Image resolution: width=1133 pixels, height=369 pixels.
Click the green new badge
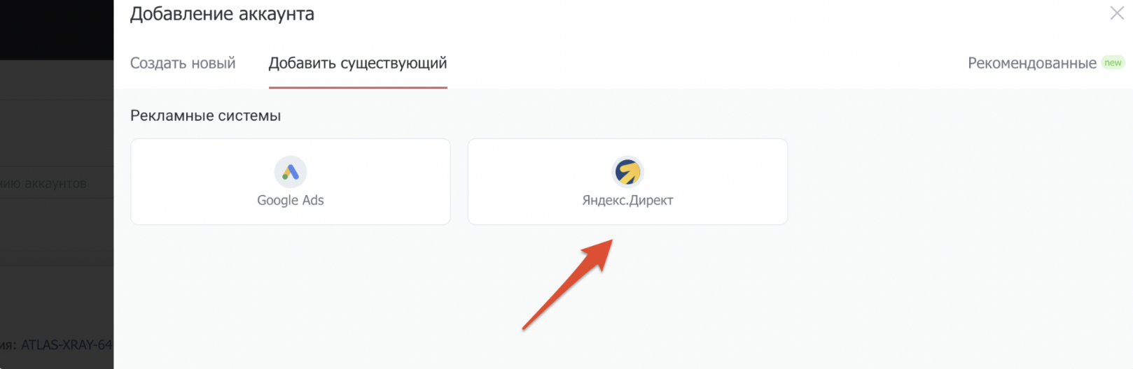pyautogui.click(x=1113, y=63)
